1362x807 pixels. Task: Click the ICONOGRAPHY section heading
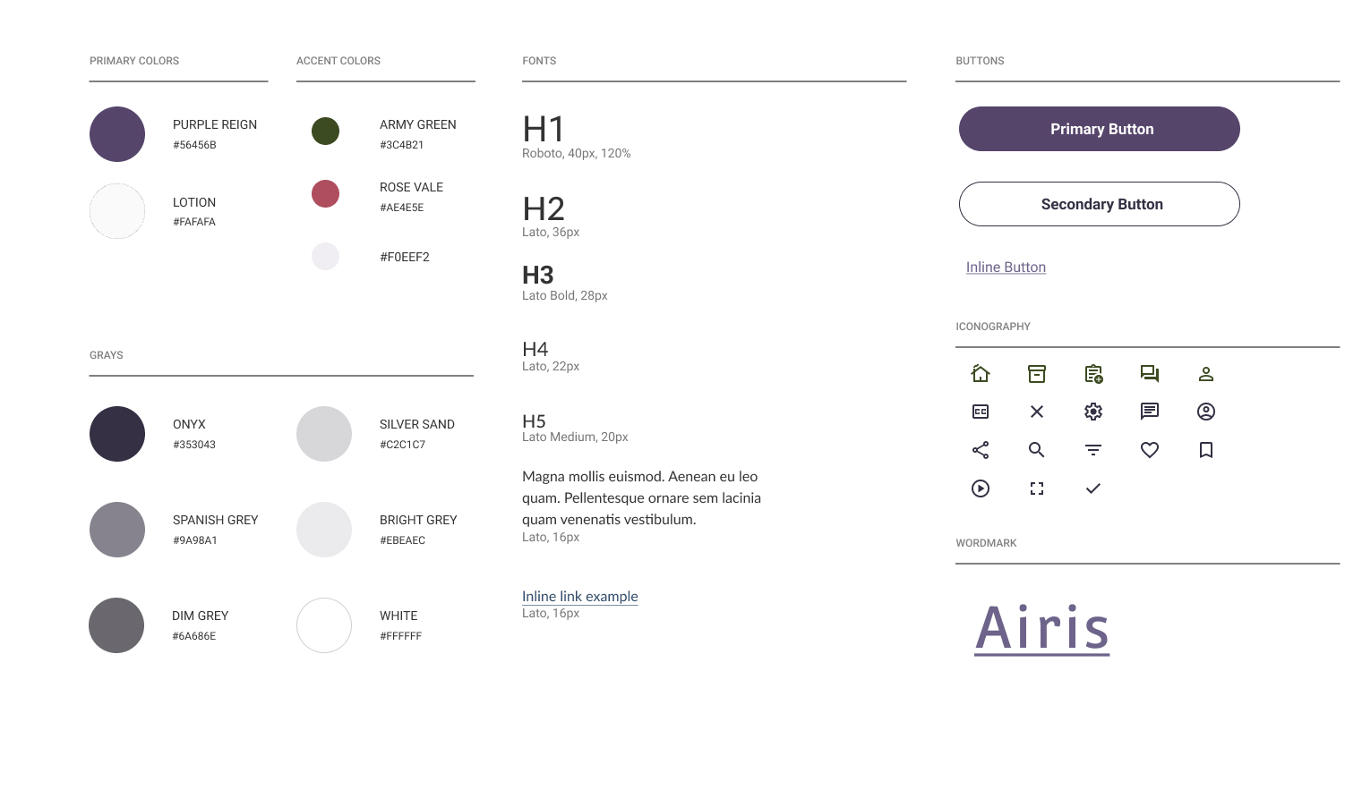coord(993,327)
